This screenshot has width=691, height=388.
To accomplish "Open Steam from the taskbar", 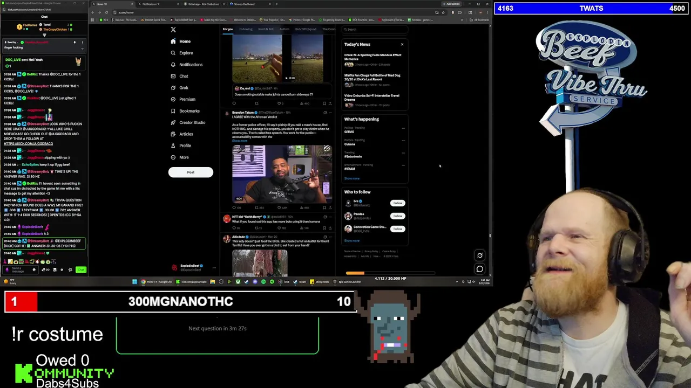I will [x=299, y=282].
